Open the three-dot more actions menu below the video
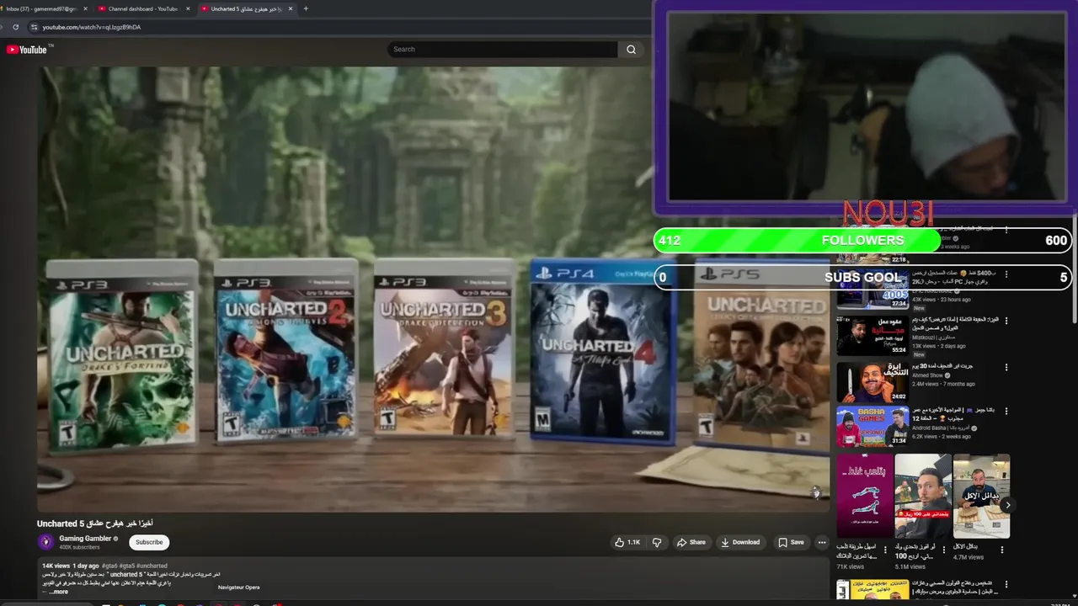 tap(822, 543)
